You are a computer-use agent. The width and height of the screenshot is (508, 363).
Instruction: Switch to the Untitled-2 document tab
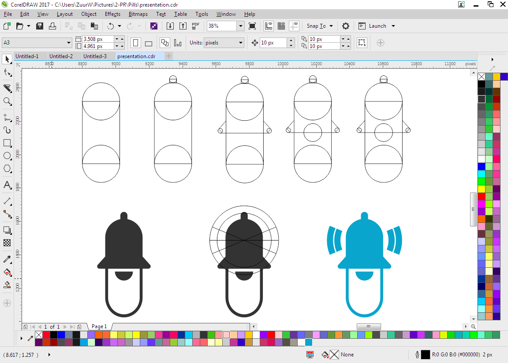coord(61,56)
